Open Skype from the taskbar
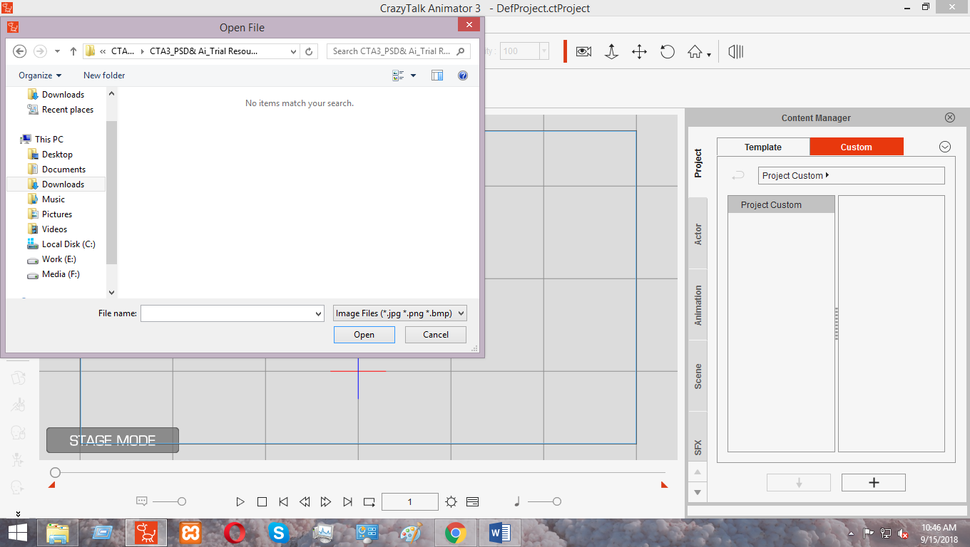 point(277,533)
